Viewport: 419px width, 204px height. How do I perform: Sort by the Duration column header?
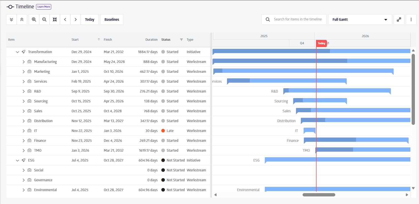point(151,40)
